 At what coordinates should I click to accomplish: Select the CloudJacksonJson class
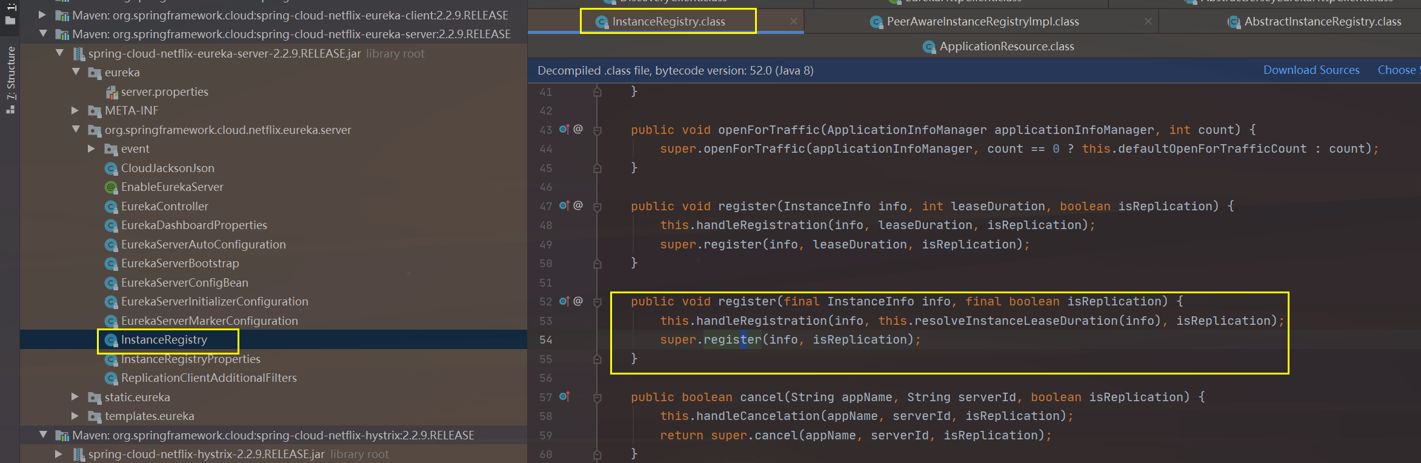tap(167, 168)
